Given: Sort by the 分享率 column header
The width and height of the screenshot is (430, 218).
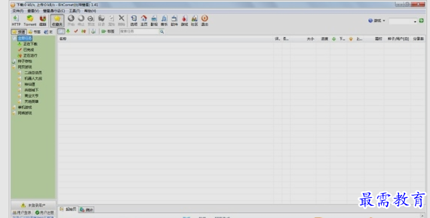Looking at the screenshot, I should 418,39.
